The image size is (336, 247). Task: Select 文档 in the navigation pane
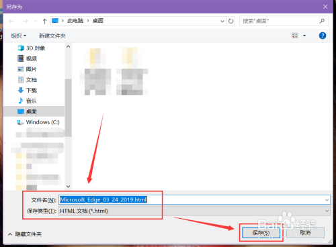pyautogui.click(x=28, y=80)
